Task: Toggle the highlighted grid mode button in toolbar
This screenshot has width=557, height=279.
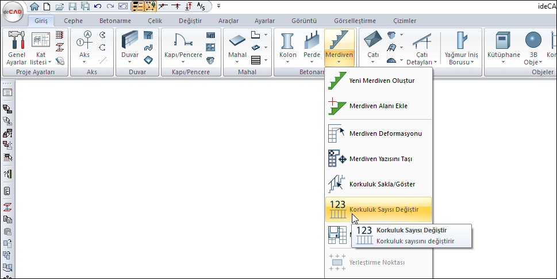Action: click(138, 6)
